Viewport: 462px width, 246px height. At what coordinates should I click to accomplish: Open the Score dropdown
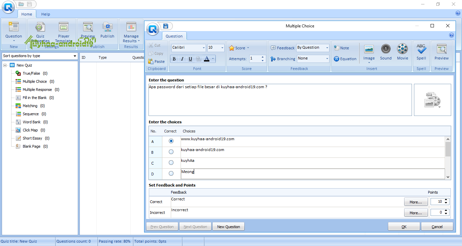pyautogui.click(x=239, y=48)
